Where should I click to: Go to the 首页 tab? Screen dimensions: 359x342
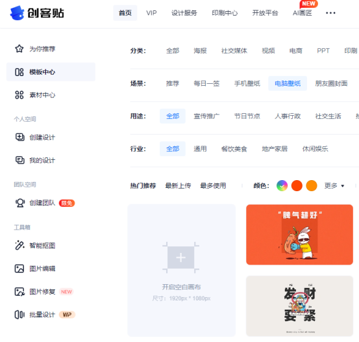click(x=125, y=13)
